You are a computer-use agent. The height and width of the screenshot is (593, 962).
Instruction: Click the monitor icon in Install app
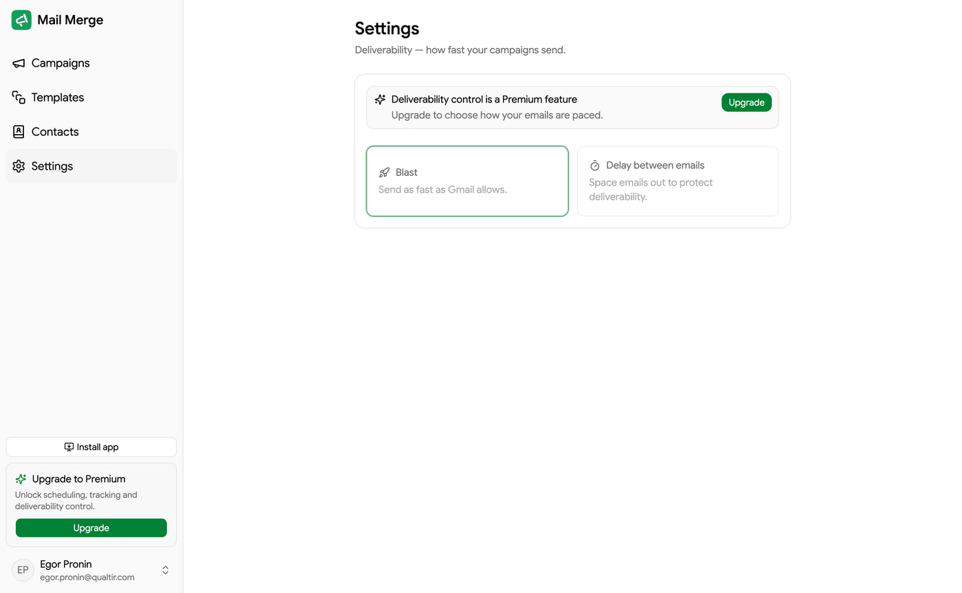pyautogui.click(x=69, y=447)
